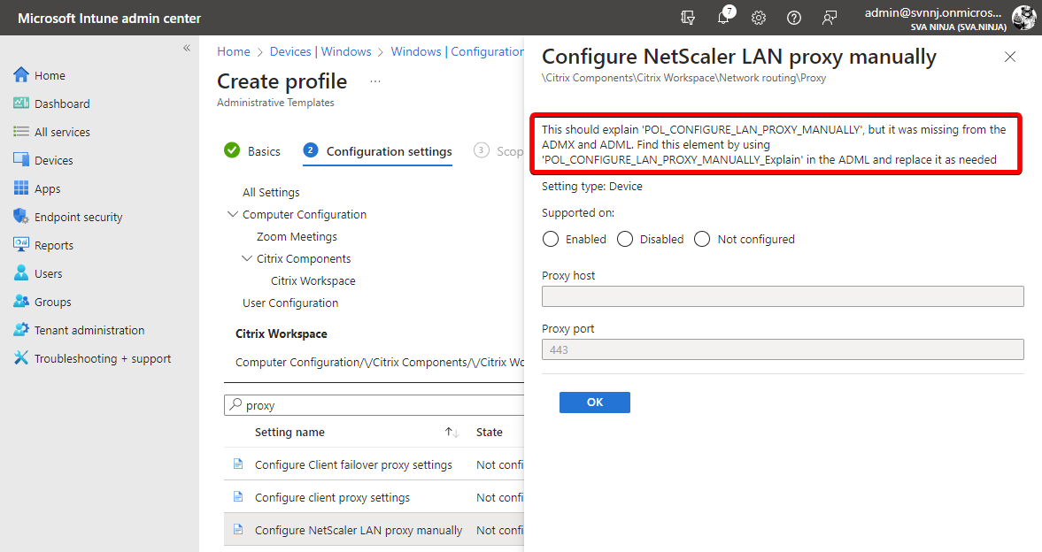Image resolution: width=1042 pixels, height=552 pixels.
Task: Click the State column header
Action: pyautogui.click(x=489, y=433)
